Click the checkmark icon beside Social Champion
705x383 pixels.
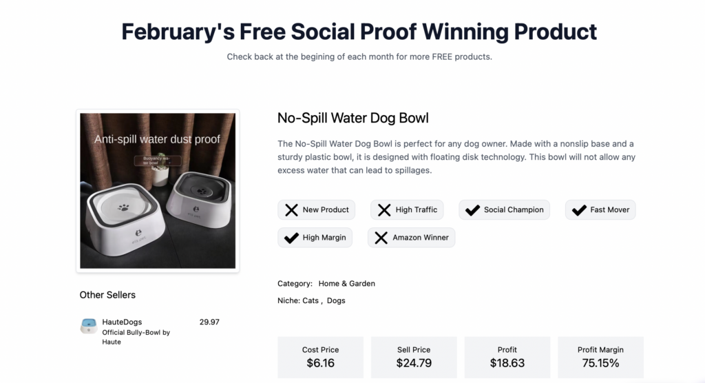tap(472, 210)
